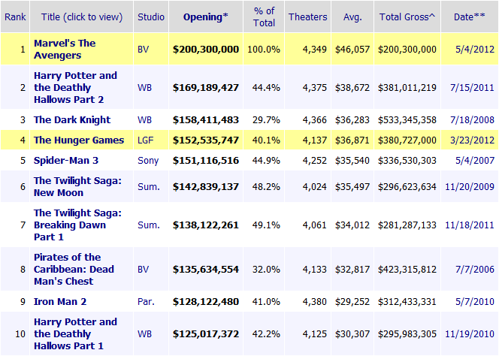499x356 pixels.
Task: Click BV studio link in Avengers row
Action: 144,50
